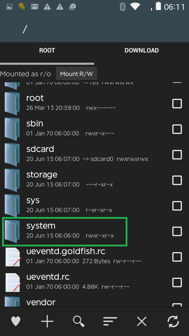Select the ROOT tab
189x336 pixels.
tap(47, 50)
